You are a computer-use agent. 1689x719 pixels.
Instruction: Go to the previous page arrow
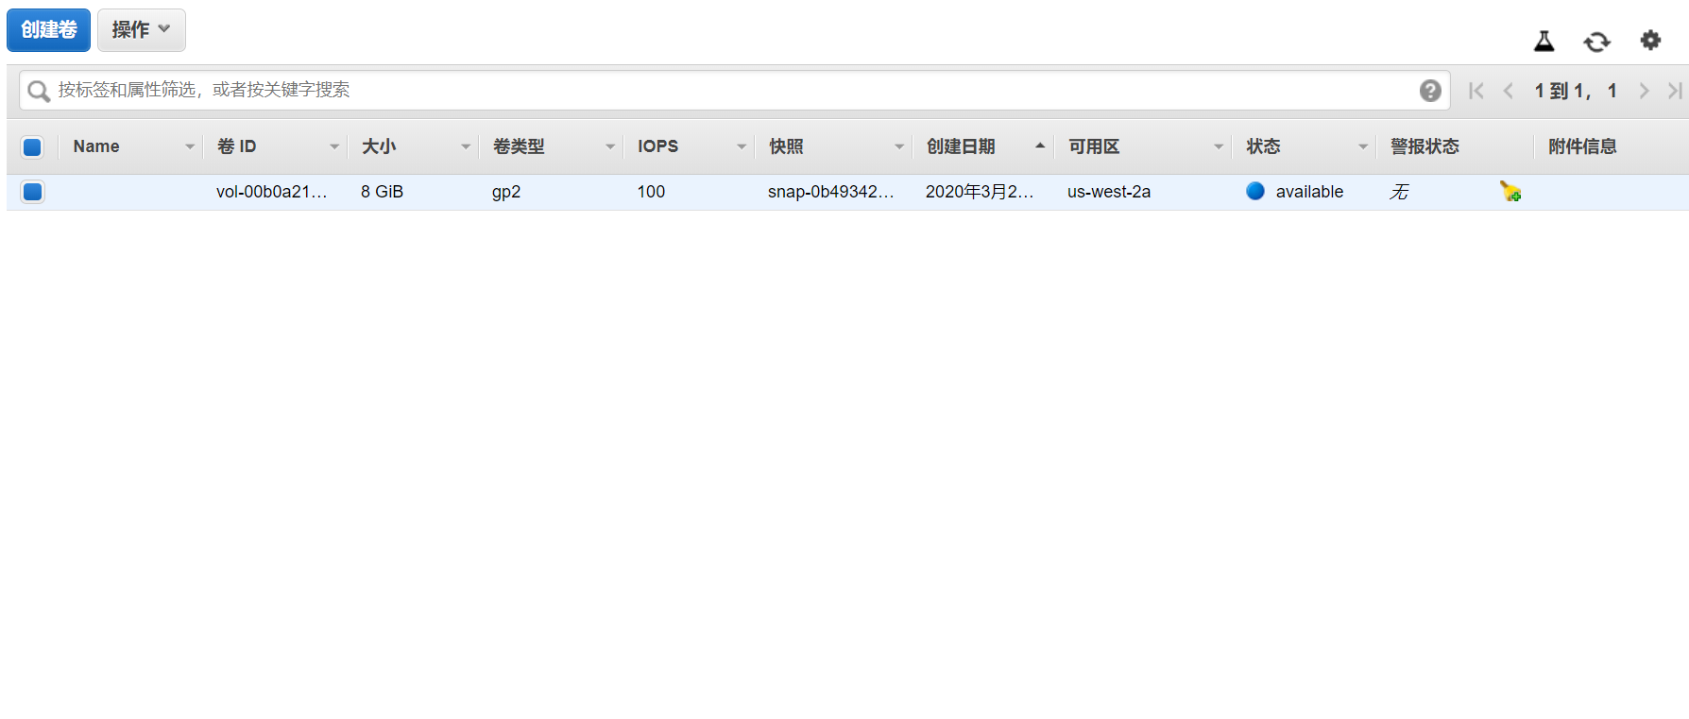1509,91
